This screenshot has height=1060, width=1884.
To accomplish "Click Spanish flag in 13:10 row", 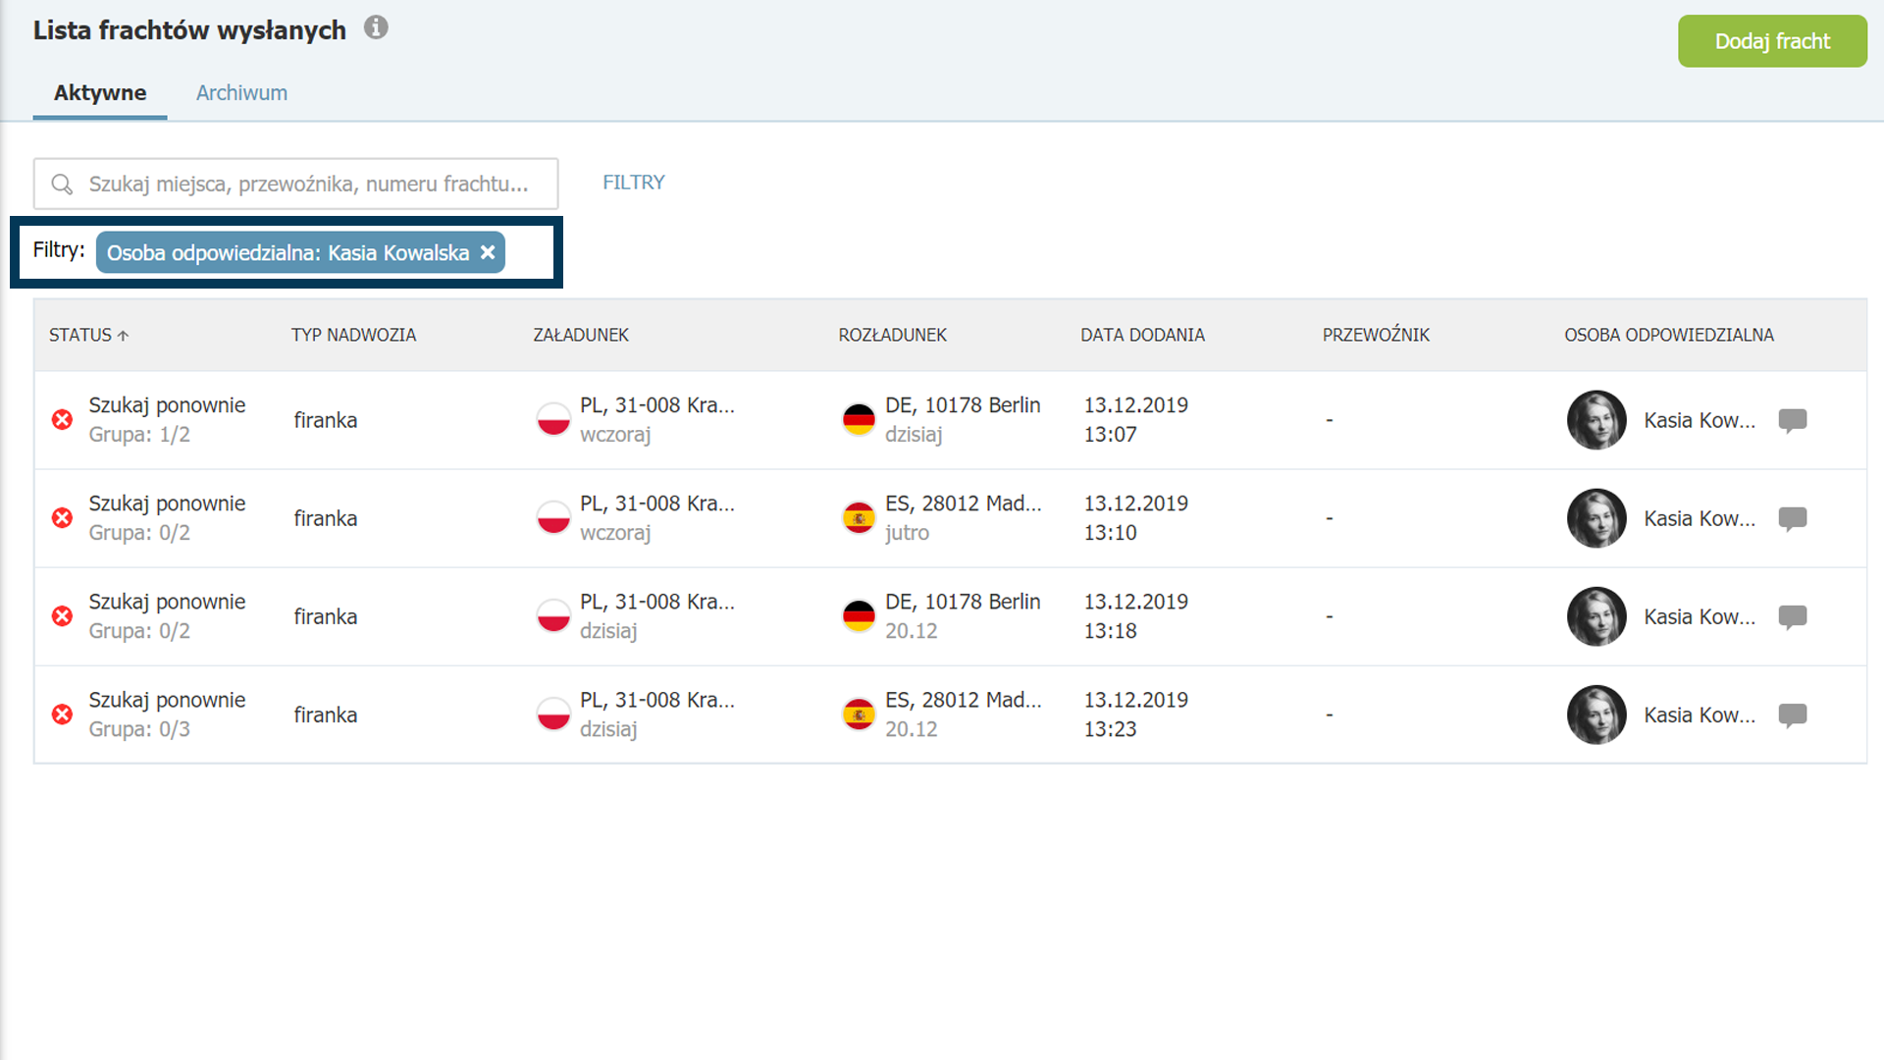I will [859, 517].
